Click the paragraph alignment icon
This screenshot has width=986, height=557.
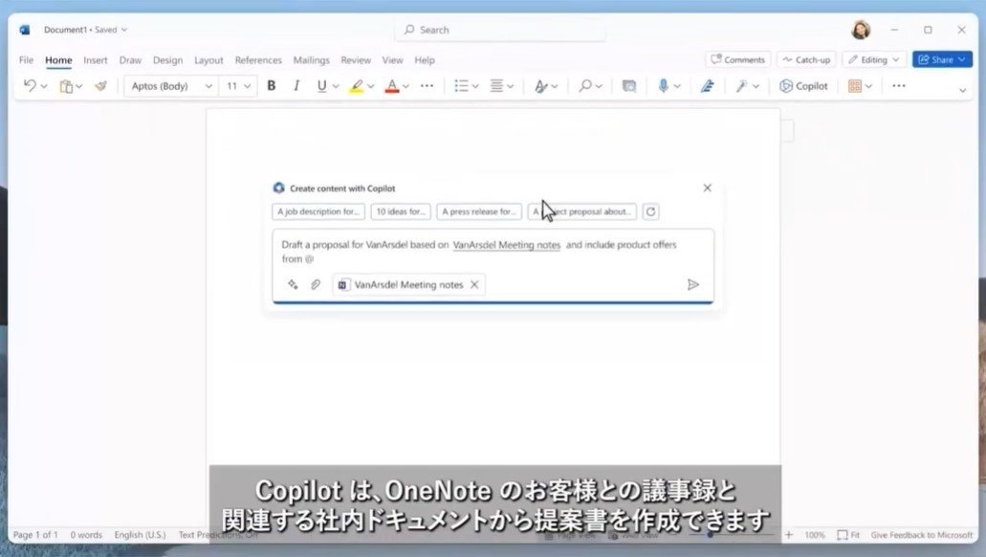[496, 85]
